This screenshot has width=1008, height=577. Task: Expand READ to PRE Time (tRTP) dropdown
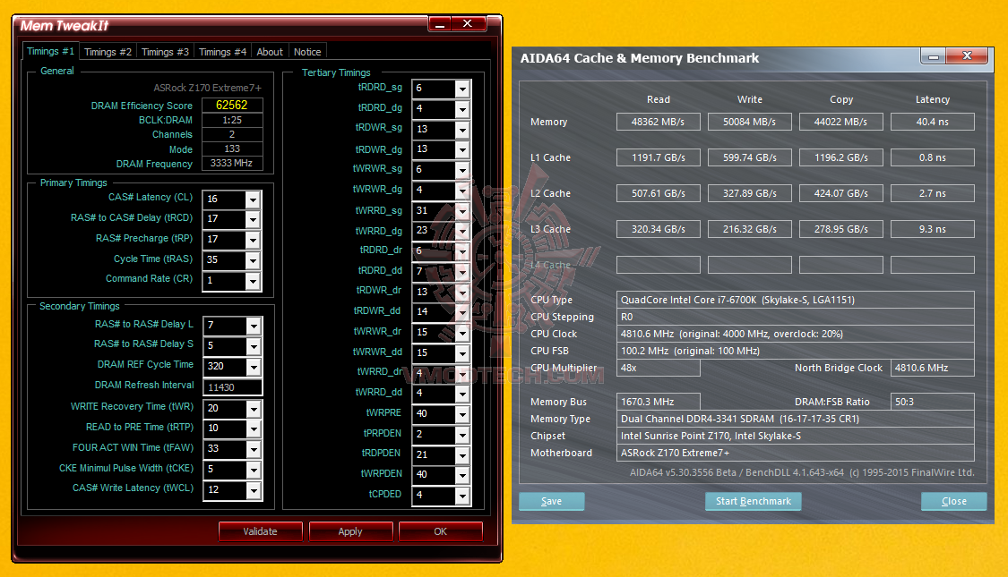click(x=254, y=429)
